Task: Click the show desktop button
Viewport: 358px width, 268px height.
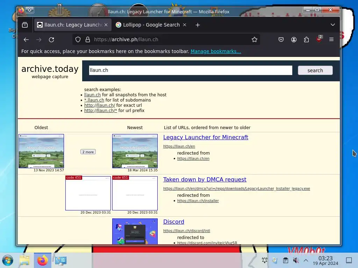Action: point(349,260)
